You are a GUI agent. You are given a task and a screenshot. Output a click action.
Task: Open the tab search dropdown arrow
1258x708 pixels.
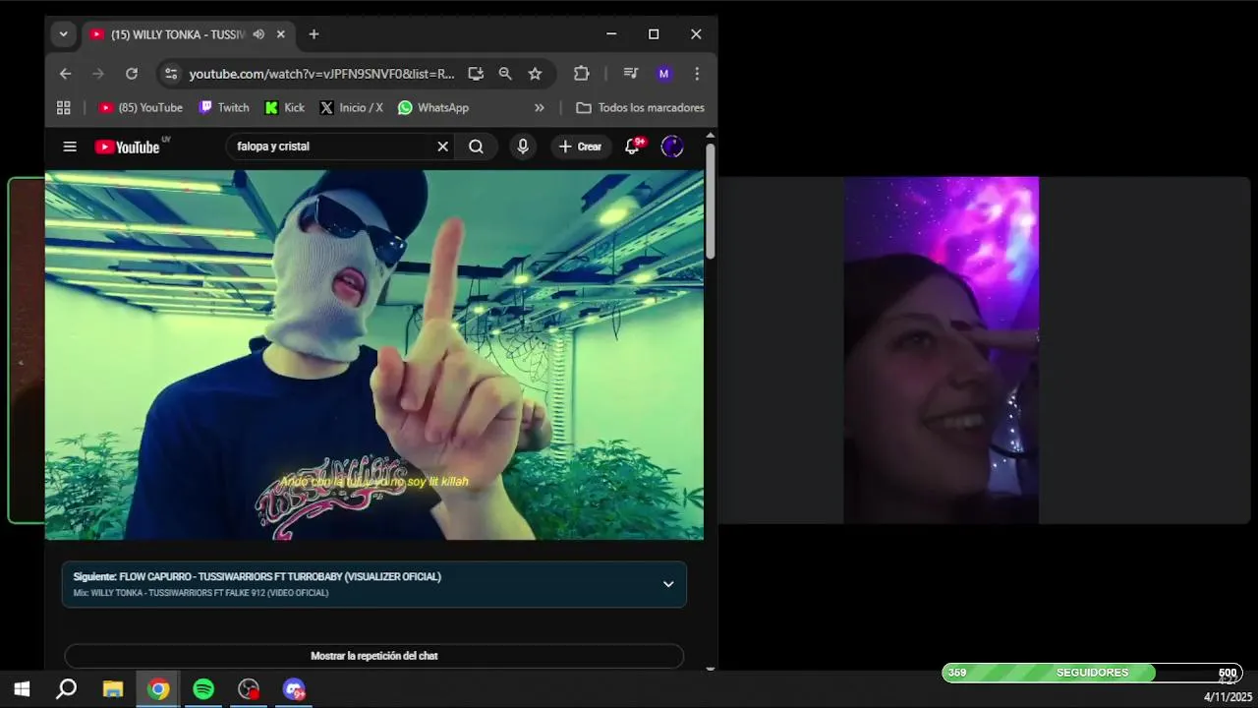[63, 34]
